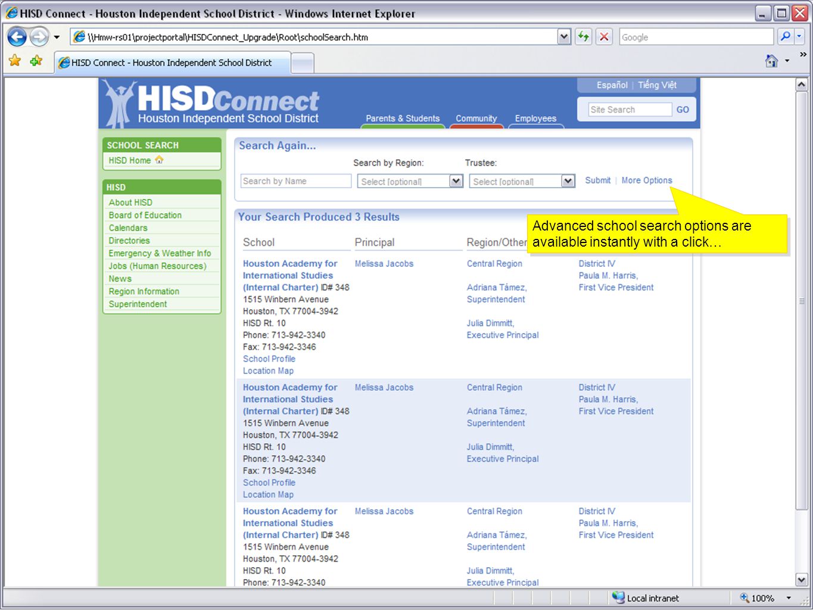This screenshot has width=813, height=610.
Task: Click the Local intranet zone icon
Action: [618, 597]
